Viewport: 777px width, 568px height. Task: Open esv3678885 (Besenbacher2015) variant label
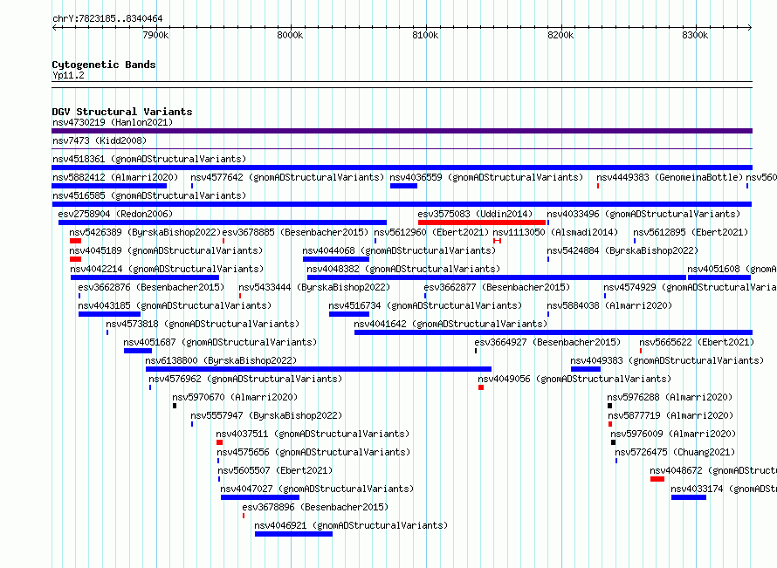pos(295,232)
